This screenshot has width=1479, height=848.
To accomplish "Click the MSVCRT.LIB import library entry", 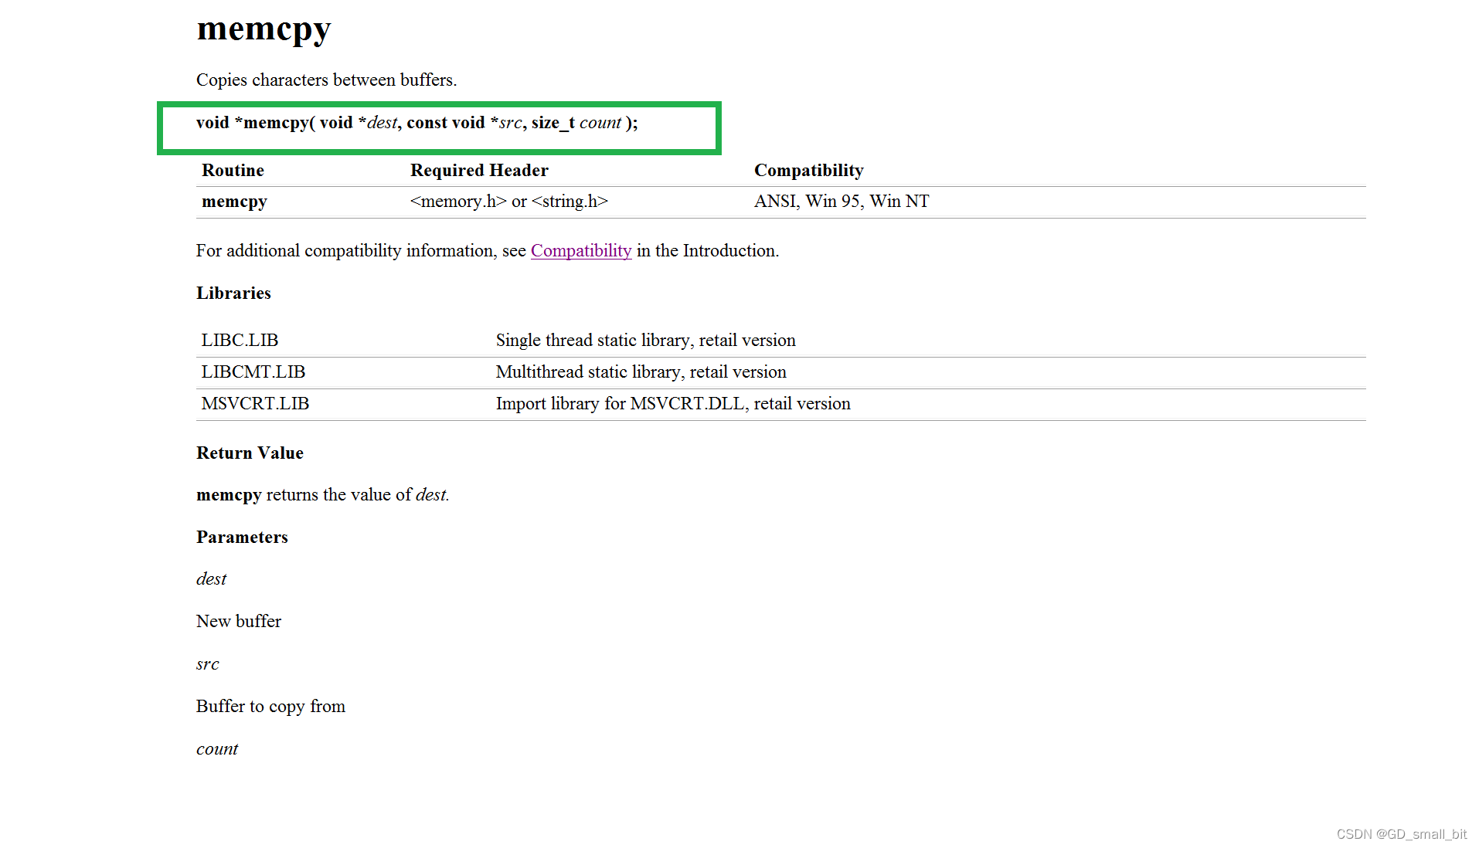I will (x=255, y=403).
